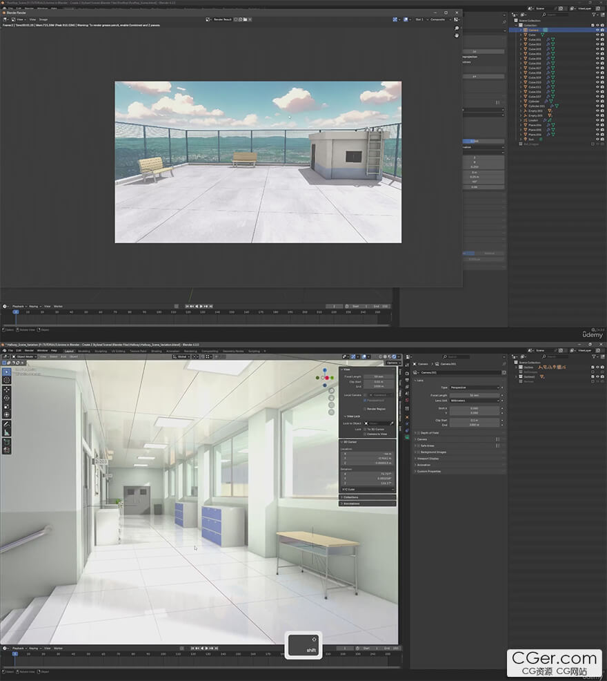Switch Hallway viewport to Rendered shading icon
This screenshot has height=681, width=607.
394,356
